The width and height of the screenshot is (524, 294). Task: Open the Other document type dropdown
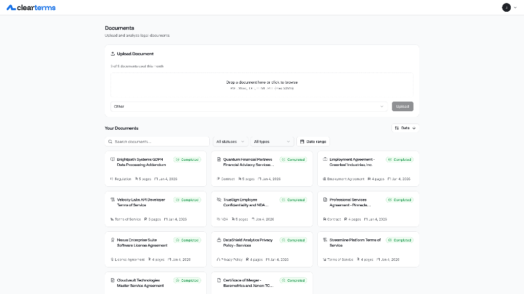click(x=249, y=106)
